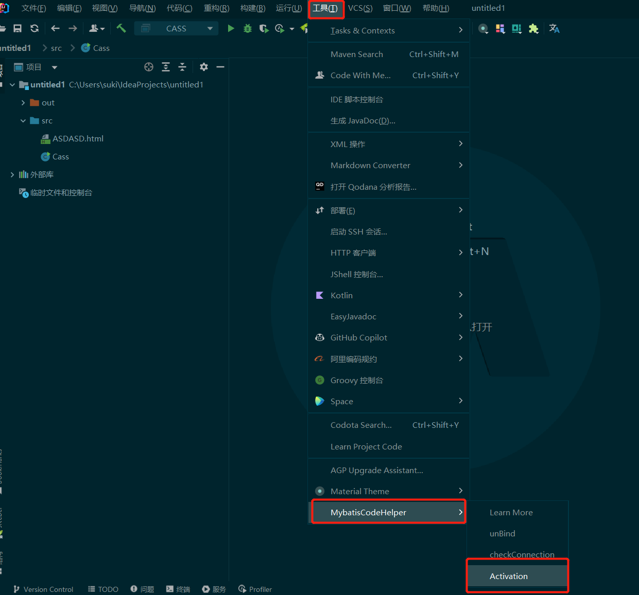This screenshot has height=595, width=639.
Task: Open the Profiler tool window
Action: coord(255,589)
